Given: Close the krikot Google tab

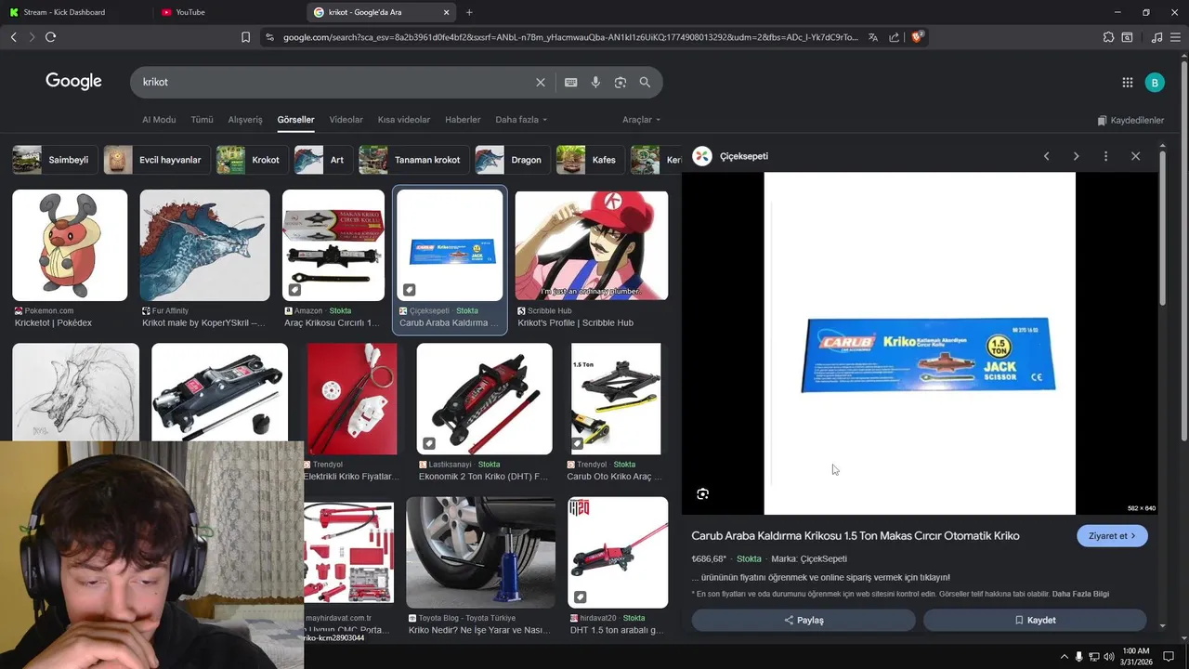Looking at the screenshot, I should (446, 12).
